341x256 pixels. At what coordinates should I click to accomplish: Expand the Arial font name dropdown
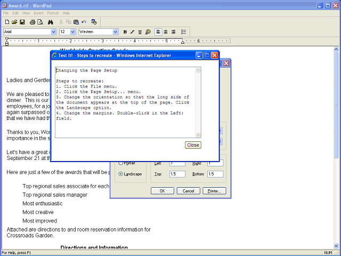tap(53, 32)
